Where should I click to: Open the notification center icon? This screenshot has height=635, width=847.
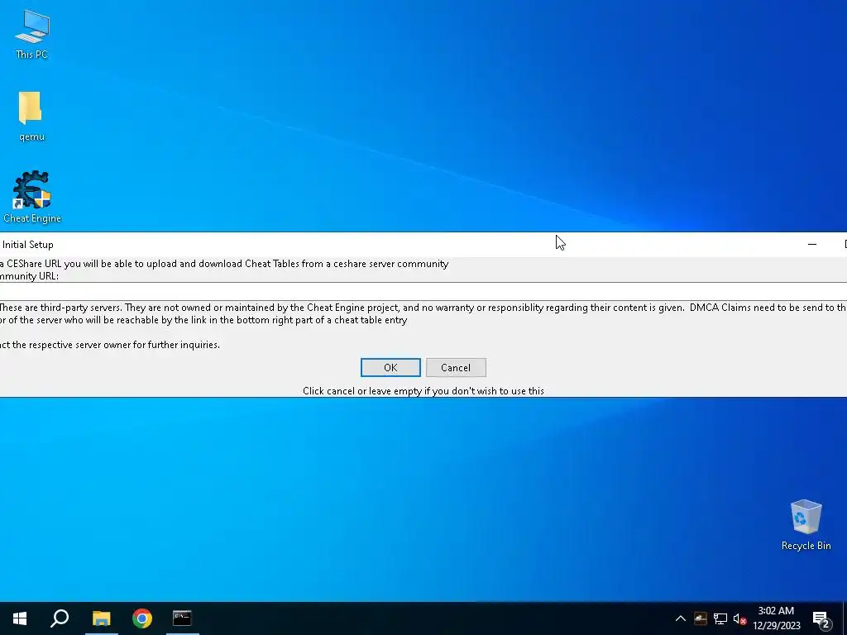[x=821, y=619]
